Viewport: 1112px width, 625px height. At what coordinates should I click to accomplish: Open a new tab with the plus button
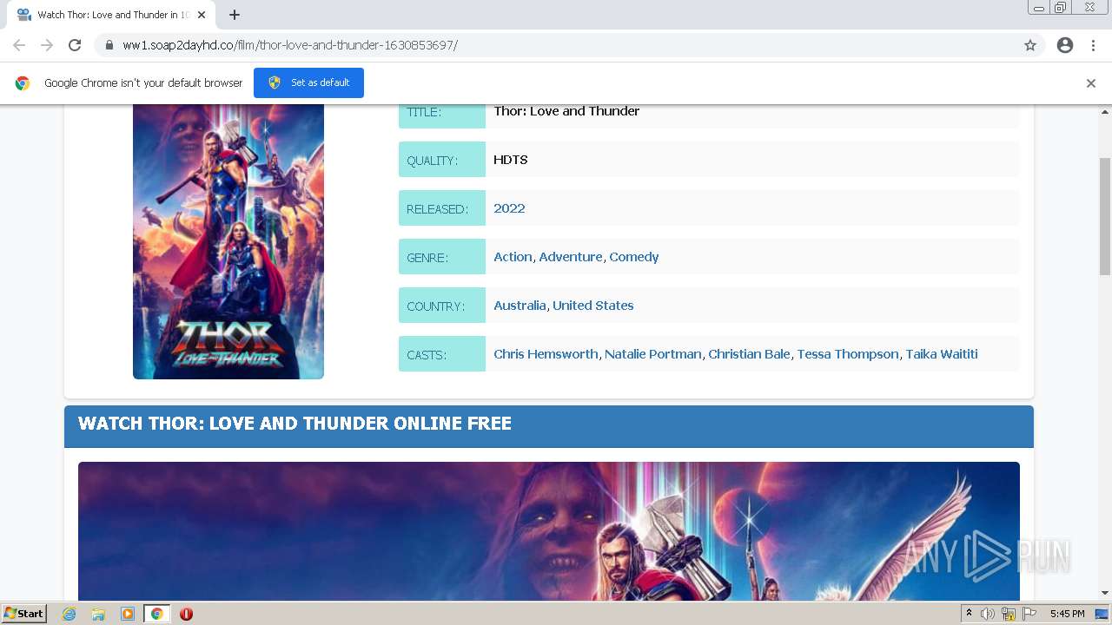click(235, 15)
